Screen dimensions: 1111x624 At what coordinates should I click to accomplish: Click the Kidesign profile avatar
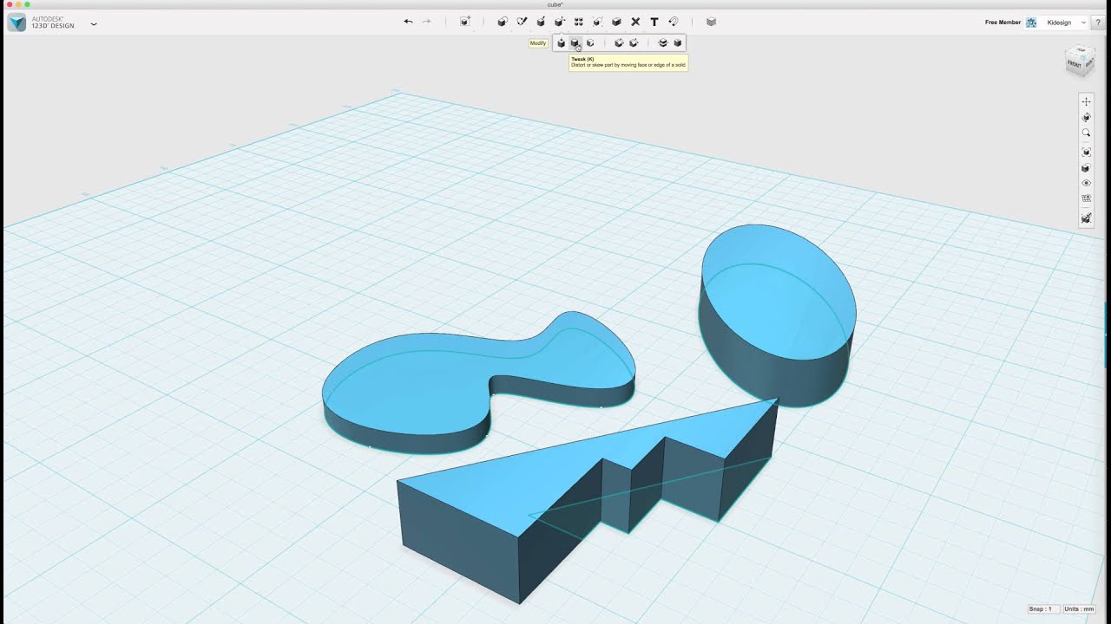click(1031, 23)
